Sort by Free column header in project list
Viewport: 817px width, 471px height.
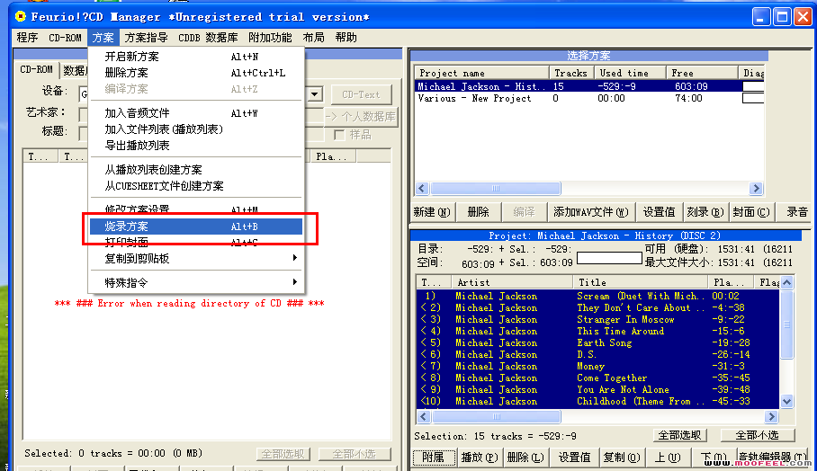[x=702, y=73]
